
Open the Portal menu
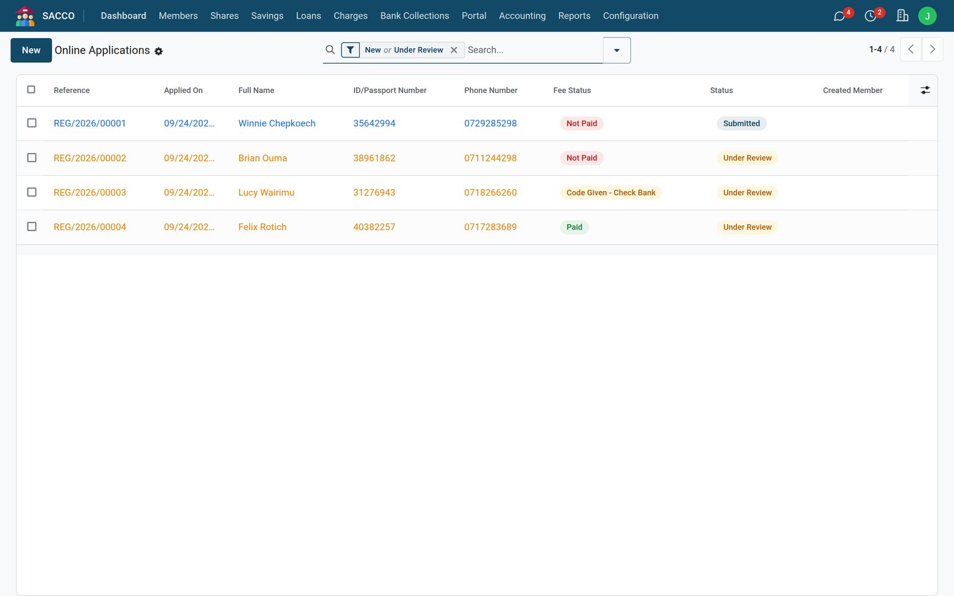pos(474,15)
